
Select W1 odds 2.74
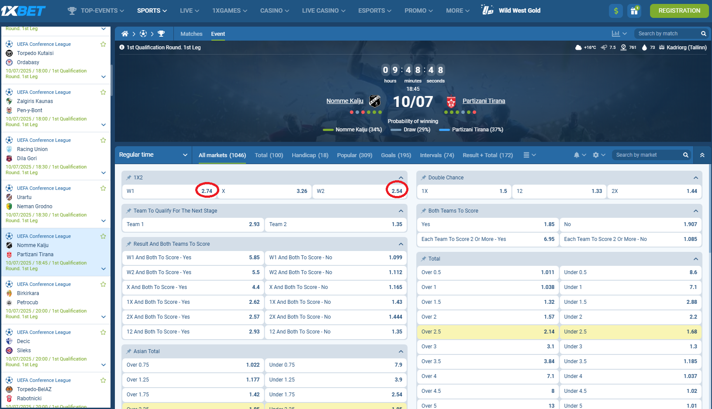coord(169,191)
